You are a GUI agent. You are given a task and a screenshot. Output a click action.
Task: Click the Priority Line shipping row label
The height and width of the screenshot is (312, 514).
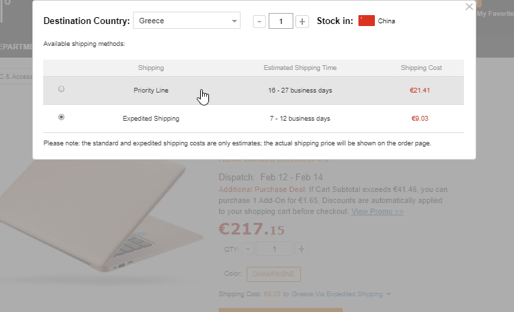point(151,91)
